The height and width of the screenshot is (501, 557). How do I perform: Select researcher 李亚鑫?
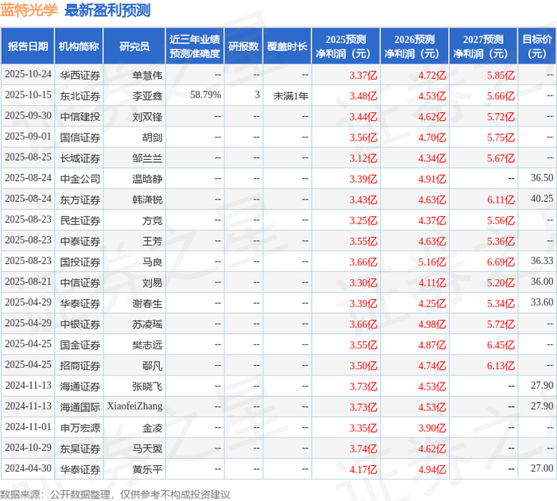[x=147, y=96]
